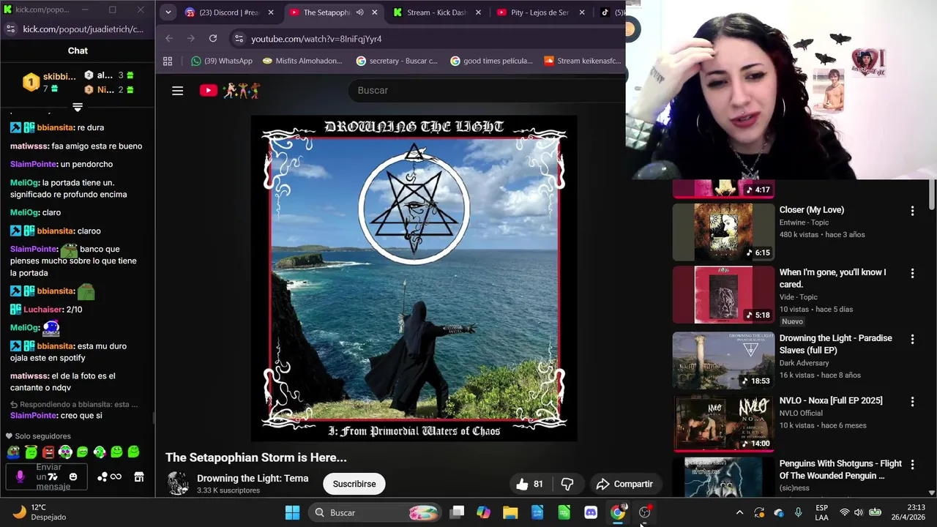Open the good times película bookmark
The width and height of the screenshot is (937, 527).
pyautogui.click(x=491, y=61)
